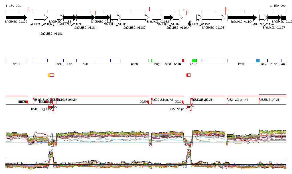Image resolution: width=292 pixels, height=174 pixels.
Task: Click the fapR annotation box
Action: [x=263, y=60]
